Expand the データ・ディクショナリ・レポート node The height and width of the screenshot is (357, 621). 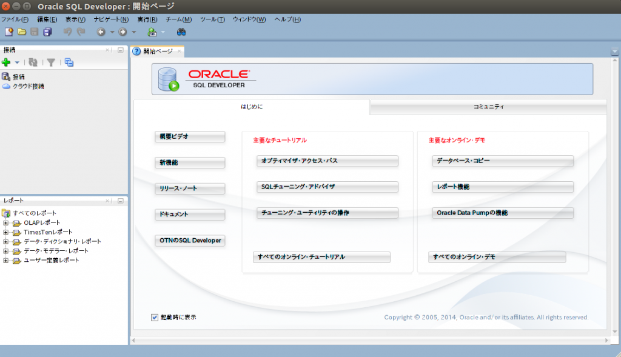pyautogui.click(x=5, y=241)
